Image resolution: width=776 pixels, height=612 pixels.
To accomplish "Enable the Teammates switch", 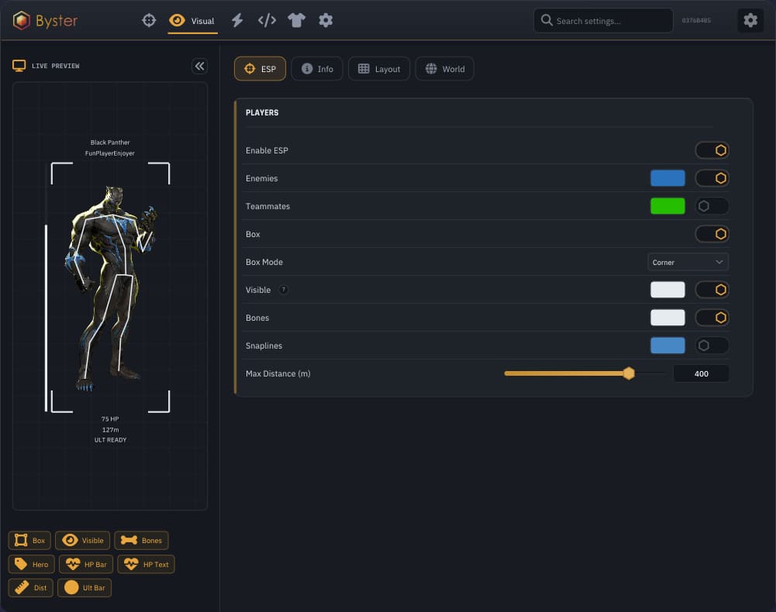I will point(712,206).
